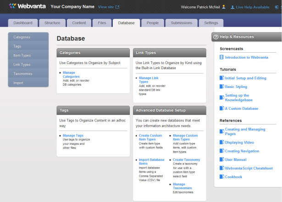Open the Content tab
The height and width of the screenshot is (202, 282).
(x=79, y=23)
